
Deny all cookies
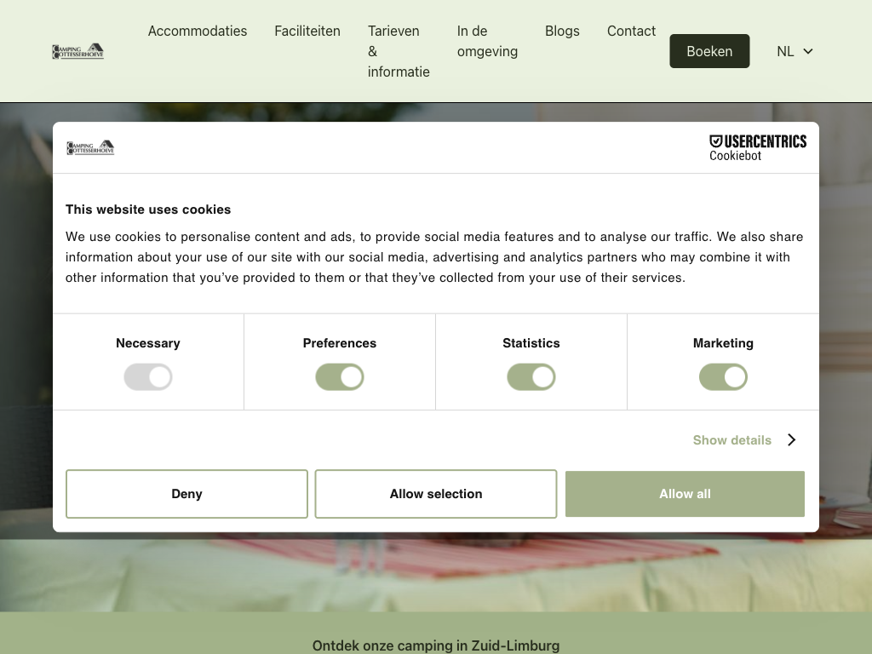(186, 494)
